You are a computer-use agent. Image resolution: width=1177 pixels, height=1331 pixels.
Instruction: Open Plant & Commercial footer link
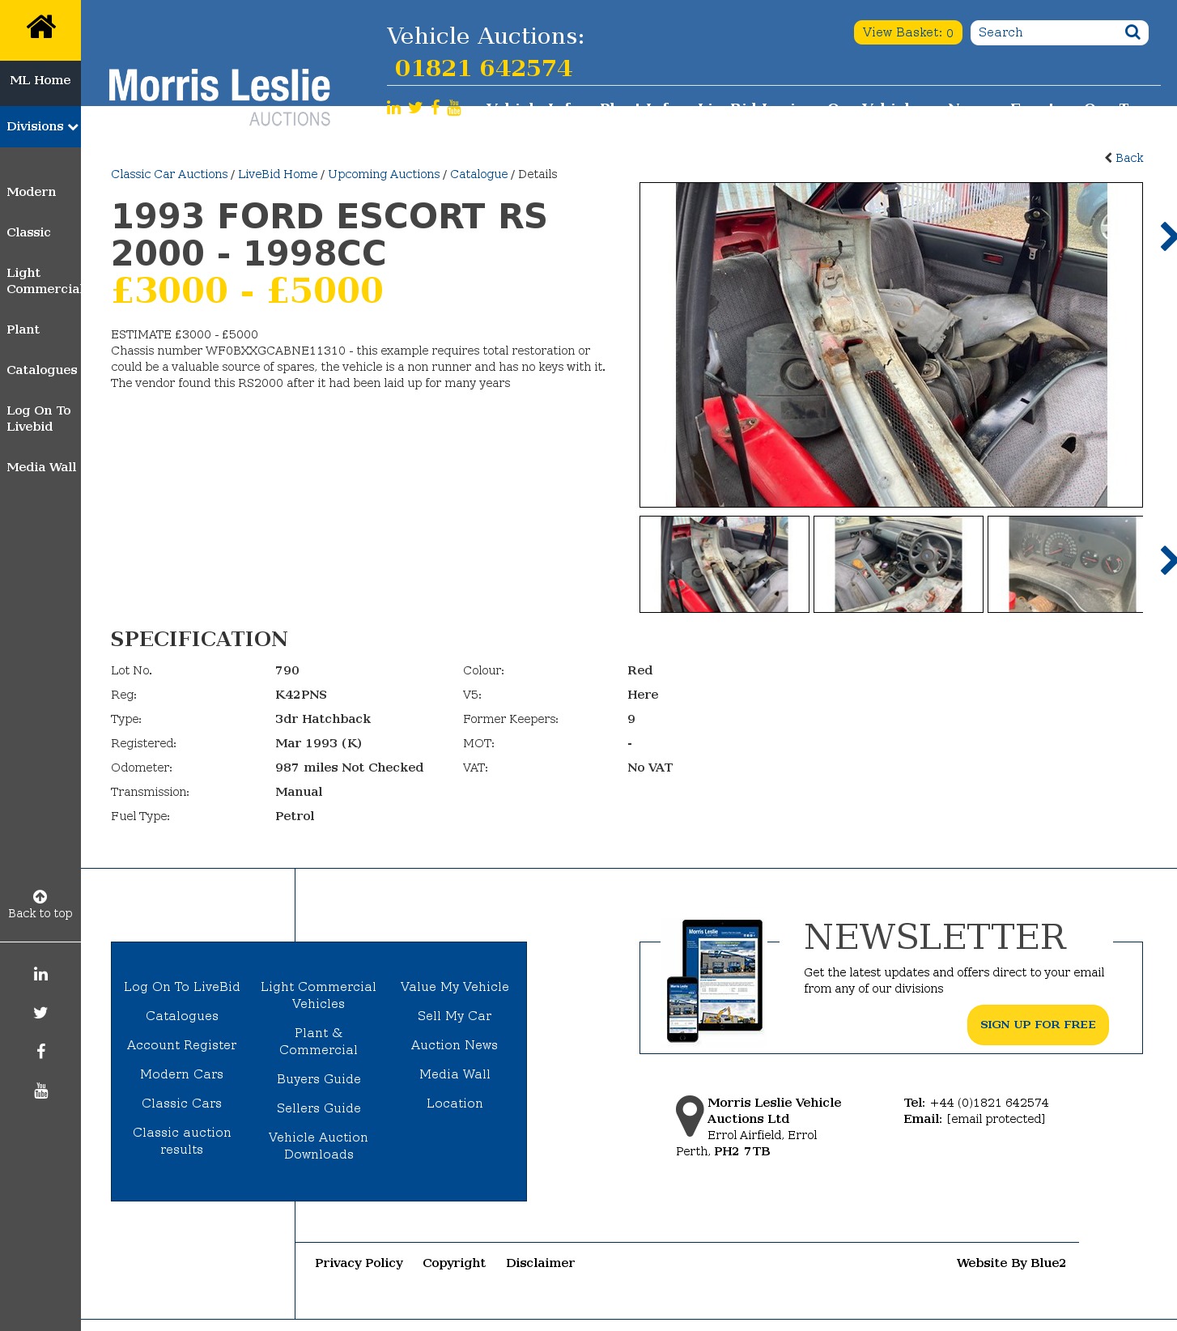[x=319, y=1041]
